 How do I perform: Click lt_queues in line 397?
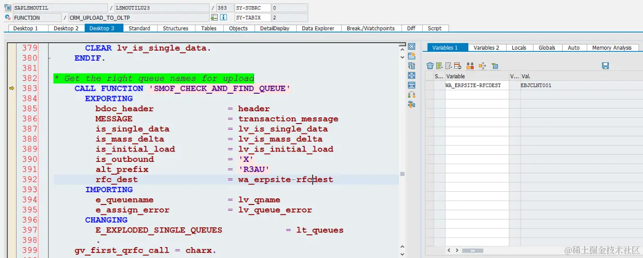(x=320, y=230)
